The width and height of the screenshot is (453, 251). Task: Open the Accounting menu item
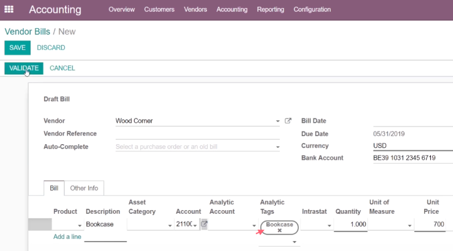pyautogui.click(x=231, y=10)
